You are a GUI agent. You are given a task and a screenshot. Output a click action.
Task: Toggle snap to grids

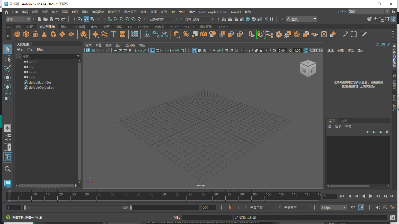tap(110, 19)
